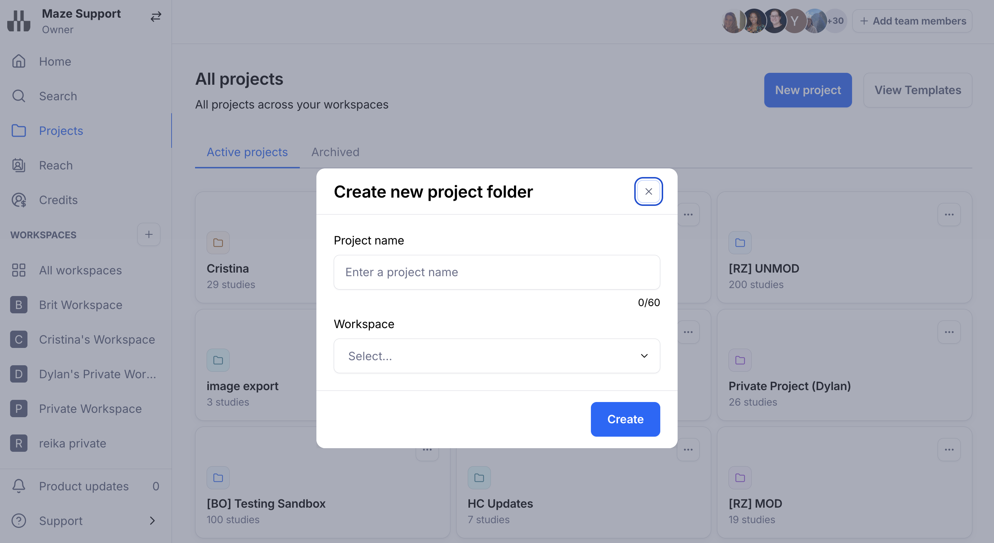Image resolution: width=994 pixels, height=543 pixels.
Task: Add a new workspace with plus icon
Action: [148, 234]
